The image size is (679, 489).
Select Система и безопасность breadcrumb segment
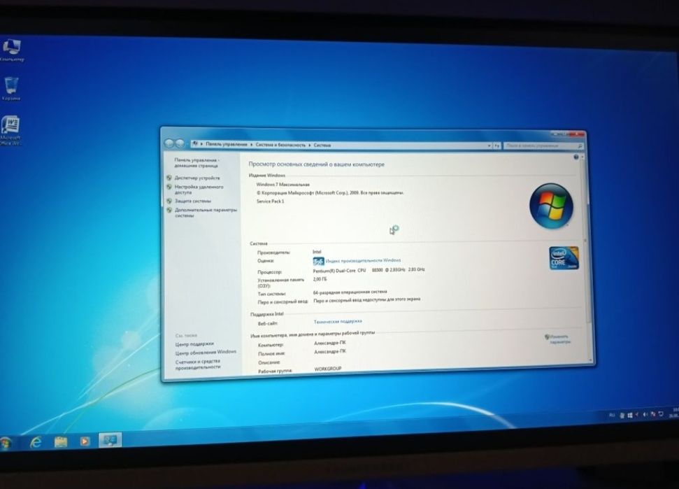280,145
